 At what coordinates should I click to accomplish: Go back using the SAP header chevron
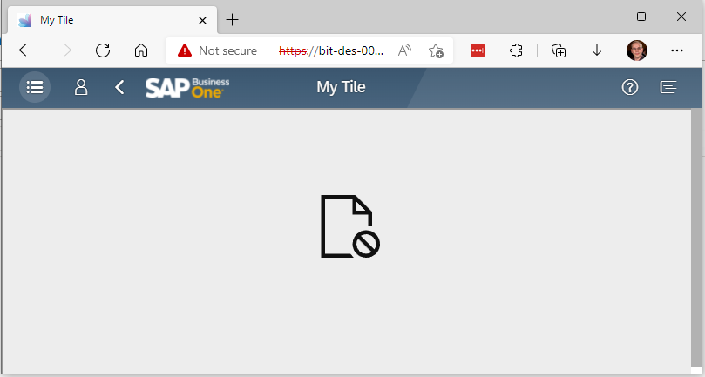[119, 87]
